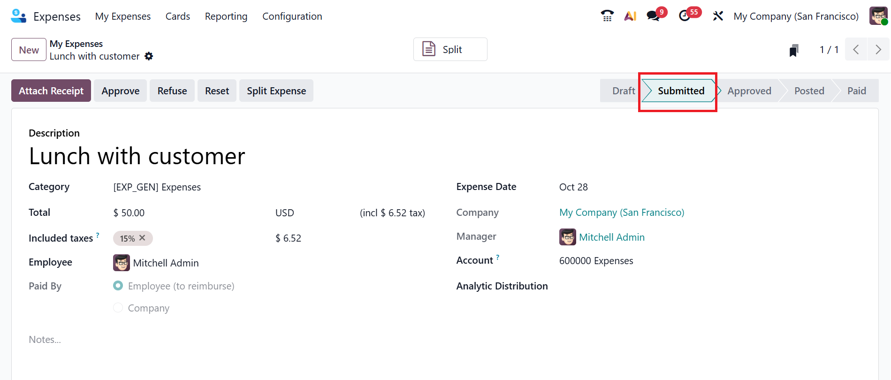The height and width of the screenshot is (380, 891).
Task: Open the messages chat bubble icon
Action: point(653,16)
